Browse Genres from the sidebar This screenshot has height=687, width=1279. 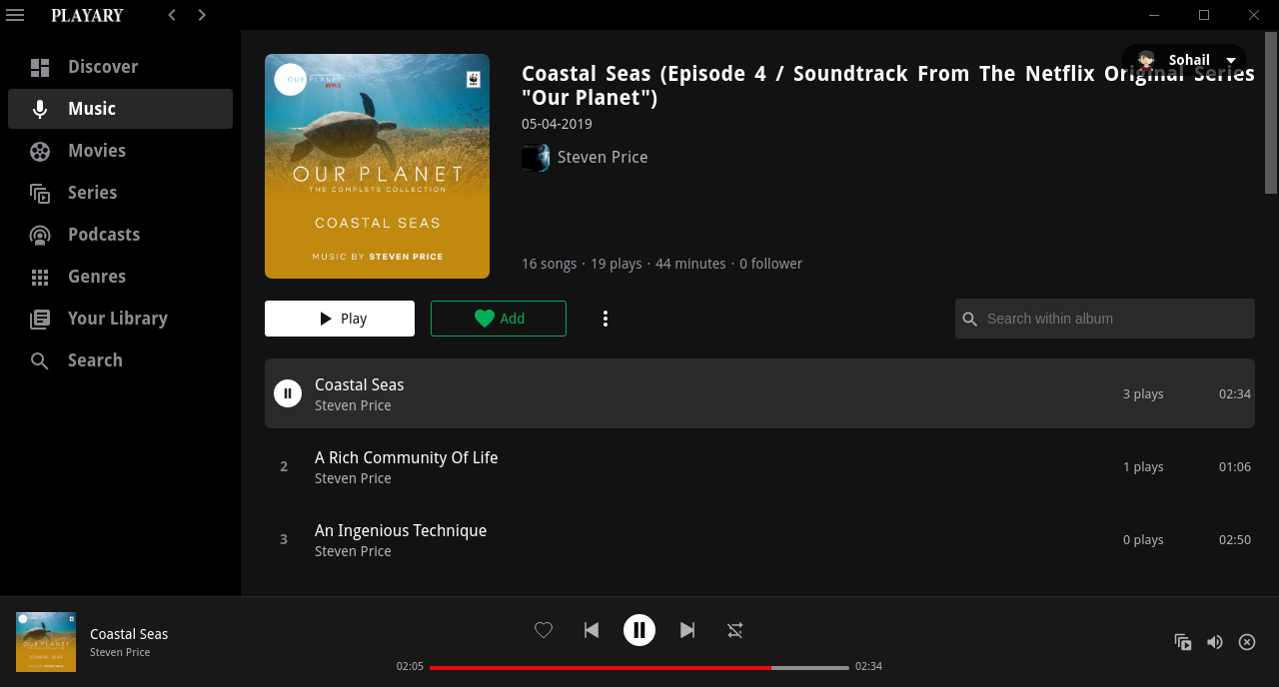(96, 276)
